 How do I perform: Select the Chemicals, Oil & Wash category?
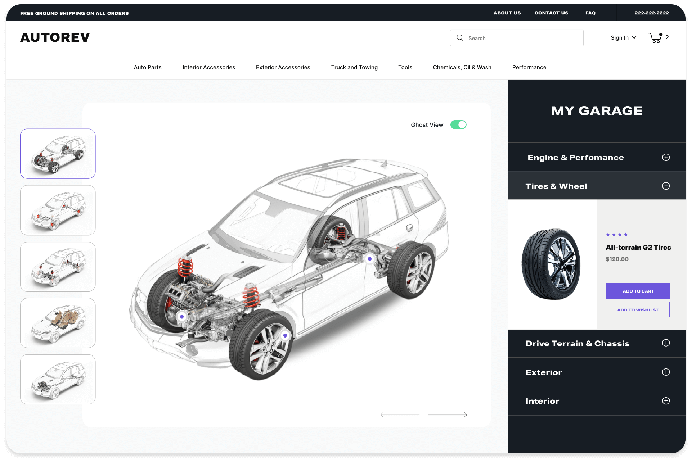(462, 67)
